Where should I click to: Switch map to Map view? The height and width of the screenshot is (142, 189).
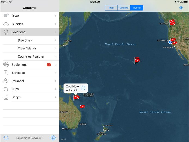click(111, 8)
